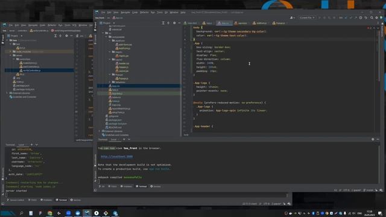Image resolution: width=386 pixels, height=217 pixels.
Task: Click the update project icon in the front toolbar
Action: click(x=346, y=17)
